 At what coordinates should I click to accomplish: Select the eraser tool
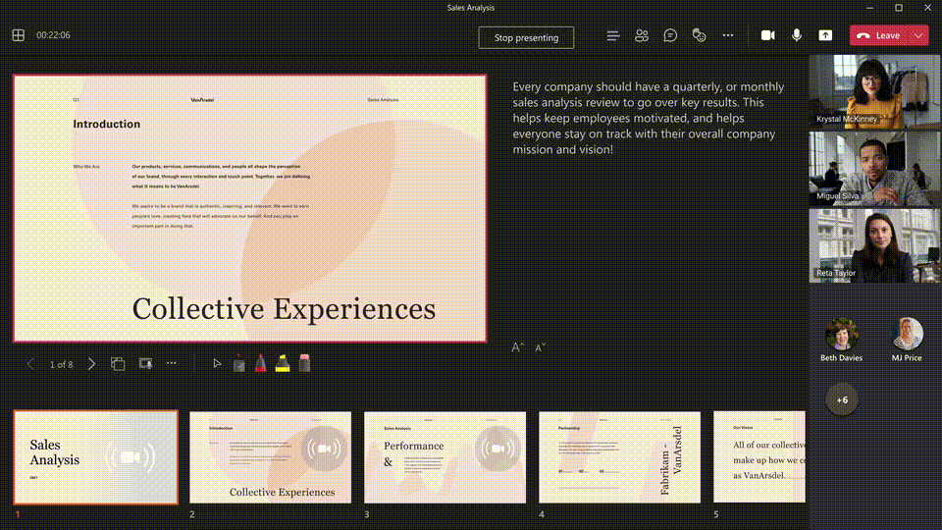[304, 363]
